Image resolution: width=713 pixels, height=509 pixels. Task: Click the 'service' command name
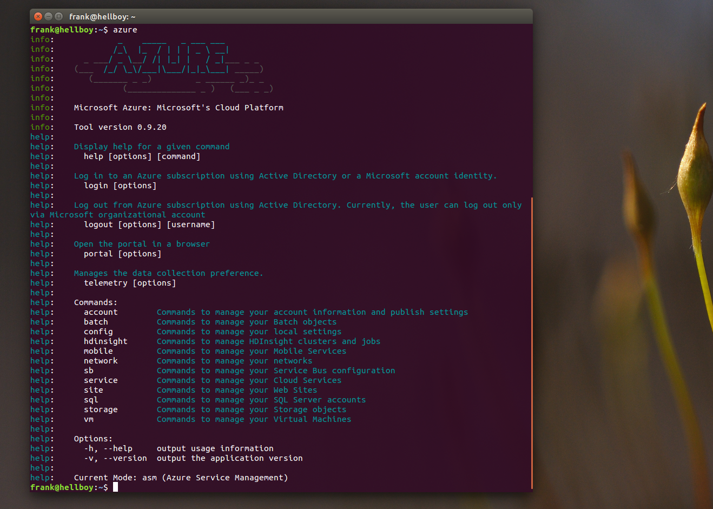pos(101,380)
